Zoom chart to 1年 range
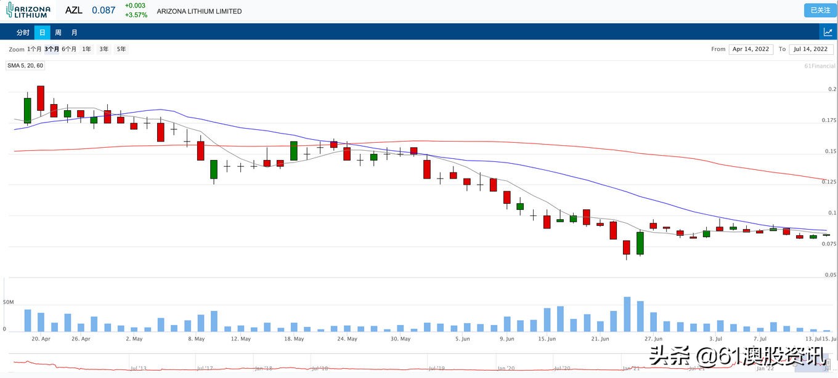This screenshot has height=378, width=838. [x=87, y=49]
